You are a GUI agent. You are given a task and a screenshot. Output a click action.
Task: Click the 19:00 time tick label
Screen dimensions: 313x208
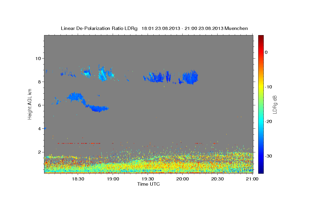click(x=113, y=179)
